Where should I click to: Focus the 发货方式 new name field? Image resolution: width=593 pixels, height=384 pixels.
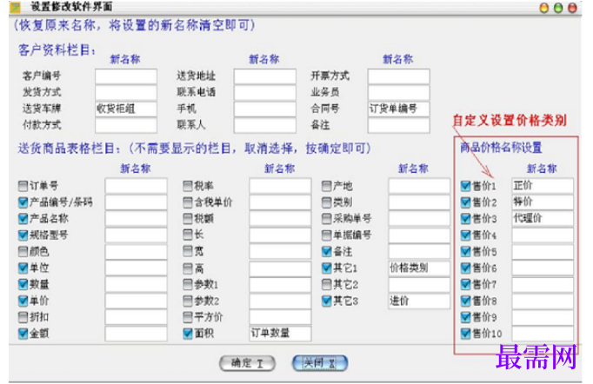coord(126,92)
